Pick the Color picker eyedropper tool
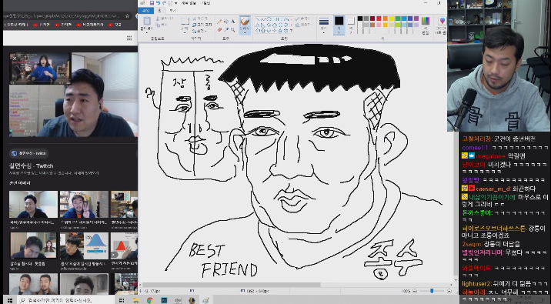551x304 pixels. tap(226, 30)
